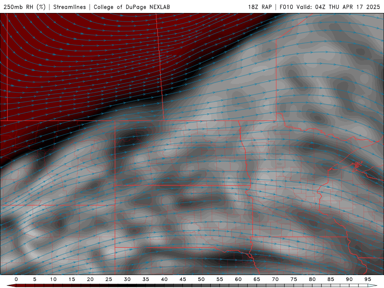The width and height of the screenshot is (384, 288).
Task: Click the "80" label on color scale
Action: coord(312,279)
